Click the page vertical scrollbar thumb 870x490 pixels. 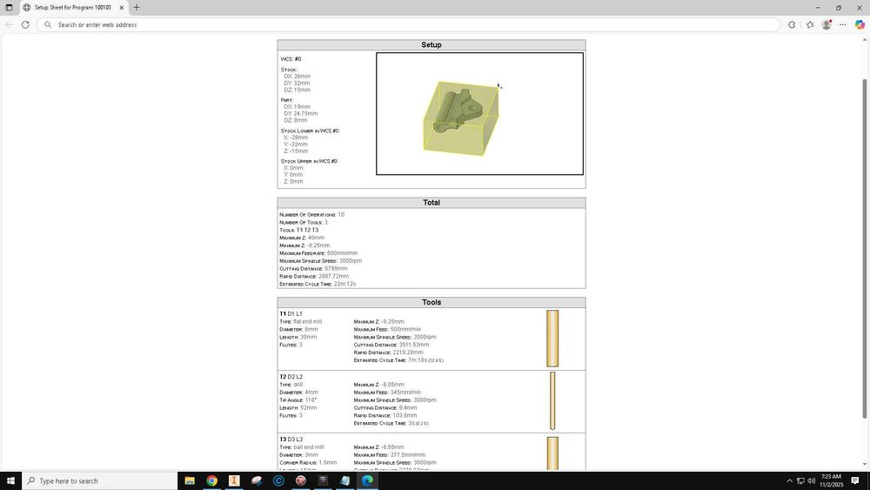click(865, 249)
